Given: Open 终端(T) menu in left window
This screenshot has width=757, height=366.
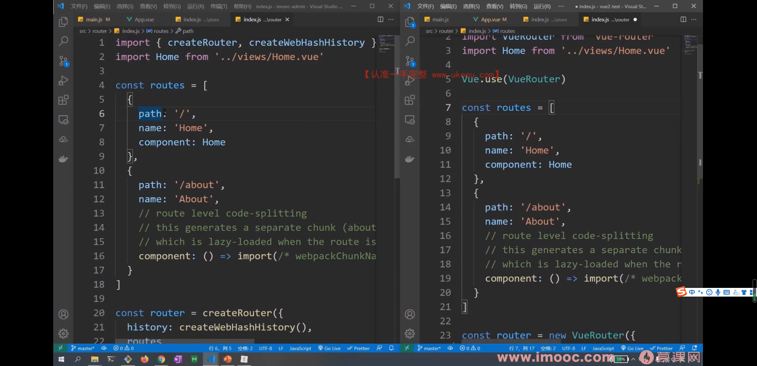Looking at the screenshot, I should tap(219, 6).
